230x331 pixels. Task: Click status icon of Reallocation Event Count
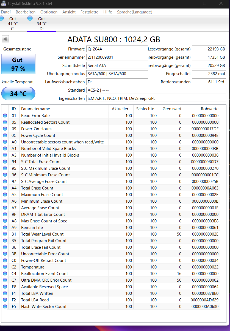click(5, 274)
